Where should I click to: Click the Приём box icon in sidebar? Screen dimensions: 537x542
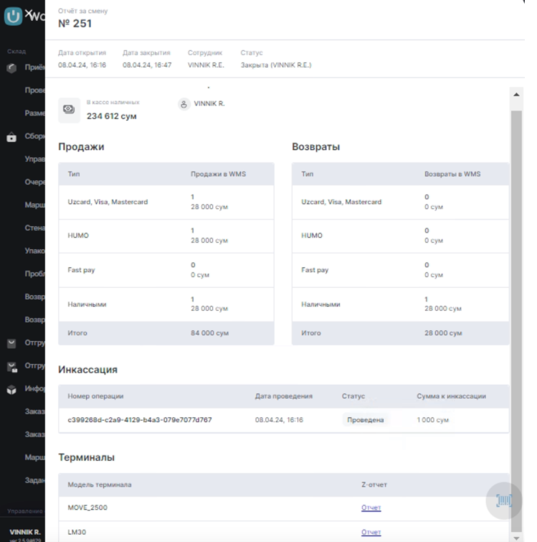[11, 67]
